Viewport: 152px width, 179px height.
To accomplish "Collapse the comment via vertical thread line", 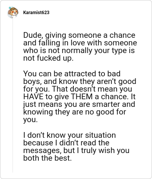I will [13, 95].
